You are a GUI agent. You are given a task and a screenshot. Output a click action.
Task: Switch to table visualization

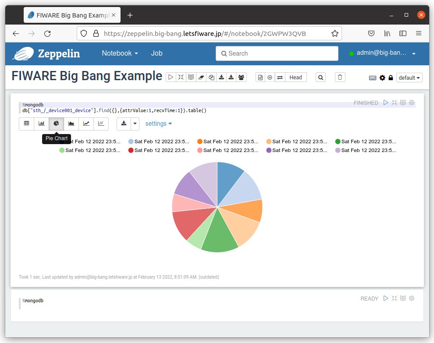pyautogui.click(x=27, y=124)
